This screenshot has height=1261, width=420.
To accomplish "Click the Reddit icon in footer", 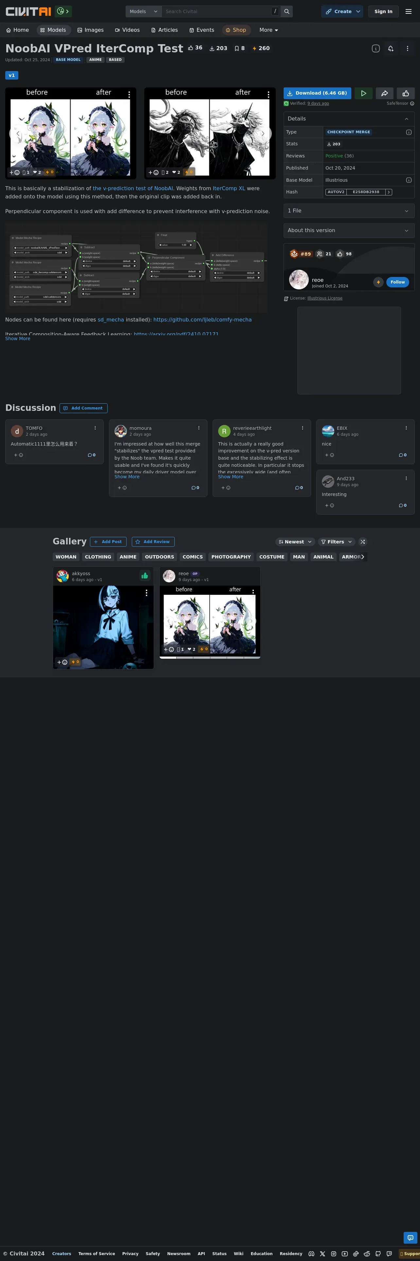I will (x=367, y=1254).
